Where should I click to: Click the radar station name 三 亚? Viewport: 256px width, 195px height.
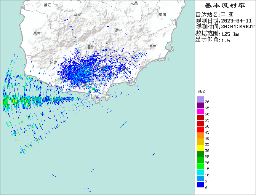coord(227,14)
